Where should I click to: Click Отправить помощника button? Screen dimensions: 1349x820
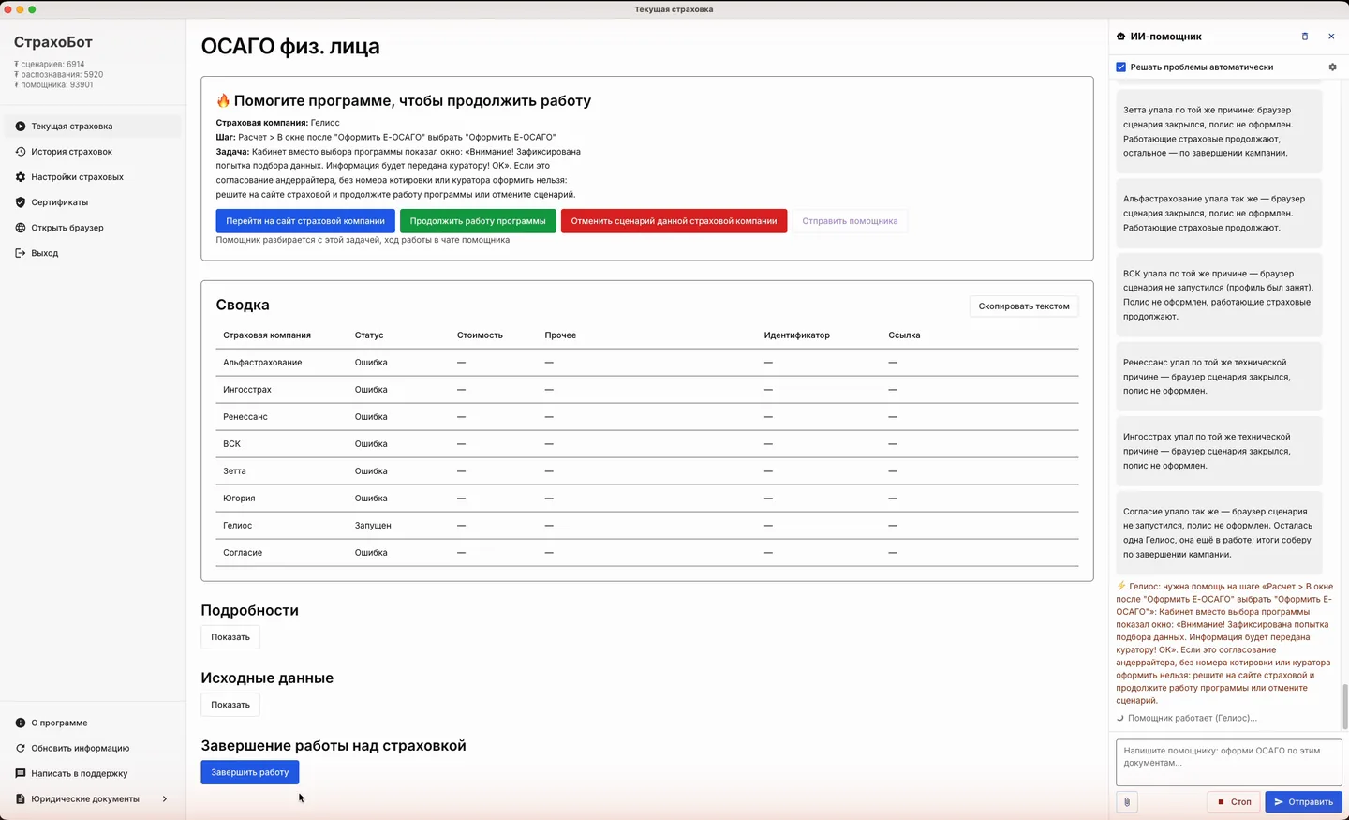pos(850,221)
